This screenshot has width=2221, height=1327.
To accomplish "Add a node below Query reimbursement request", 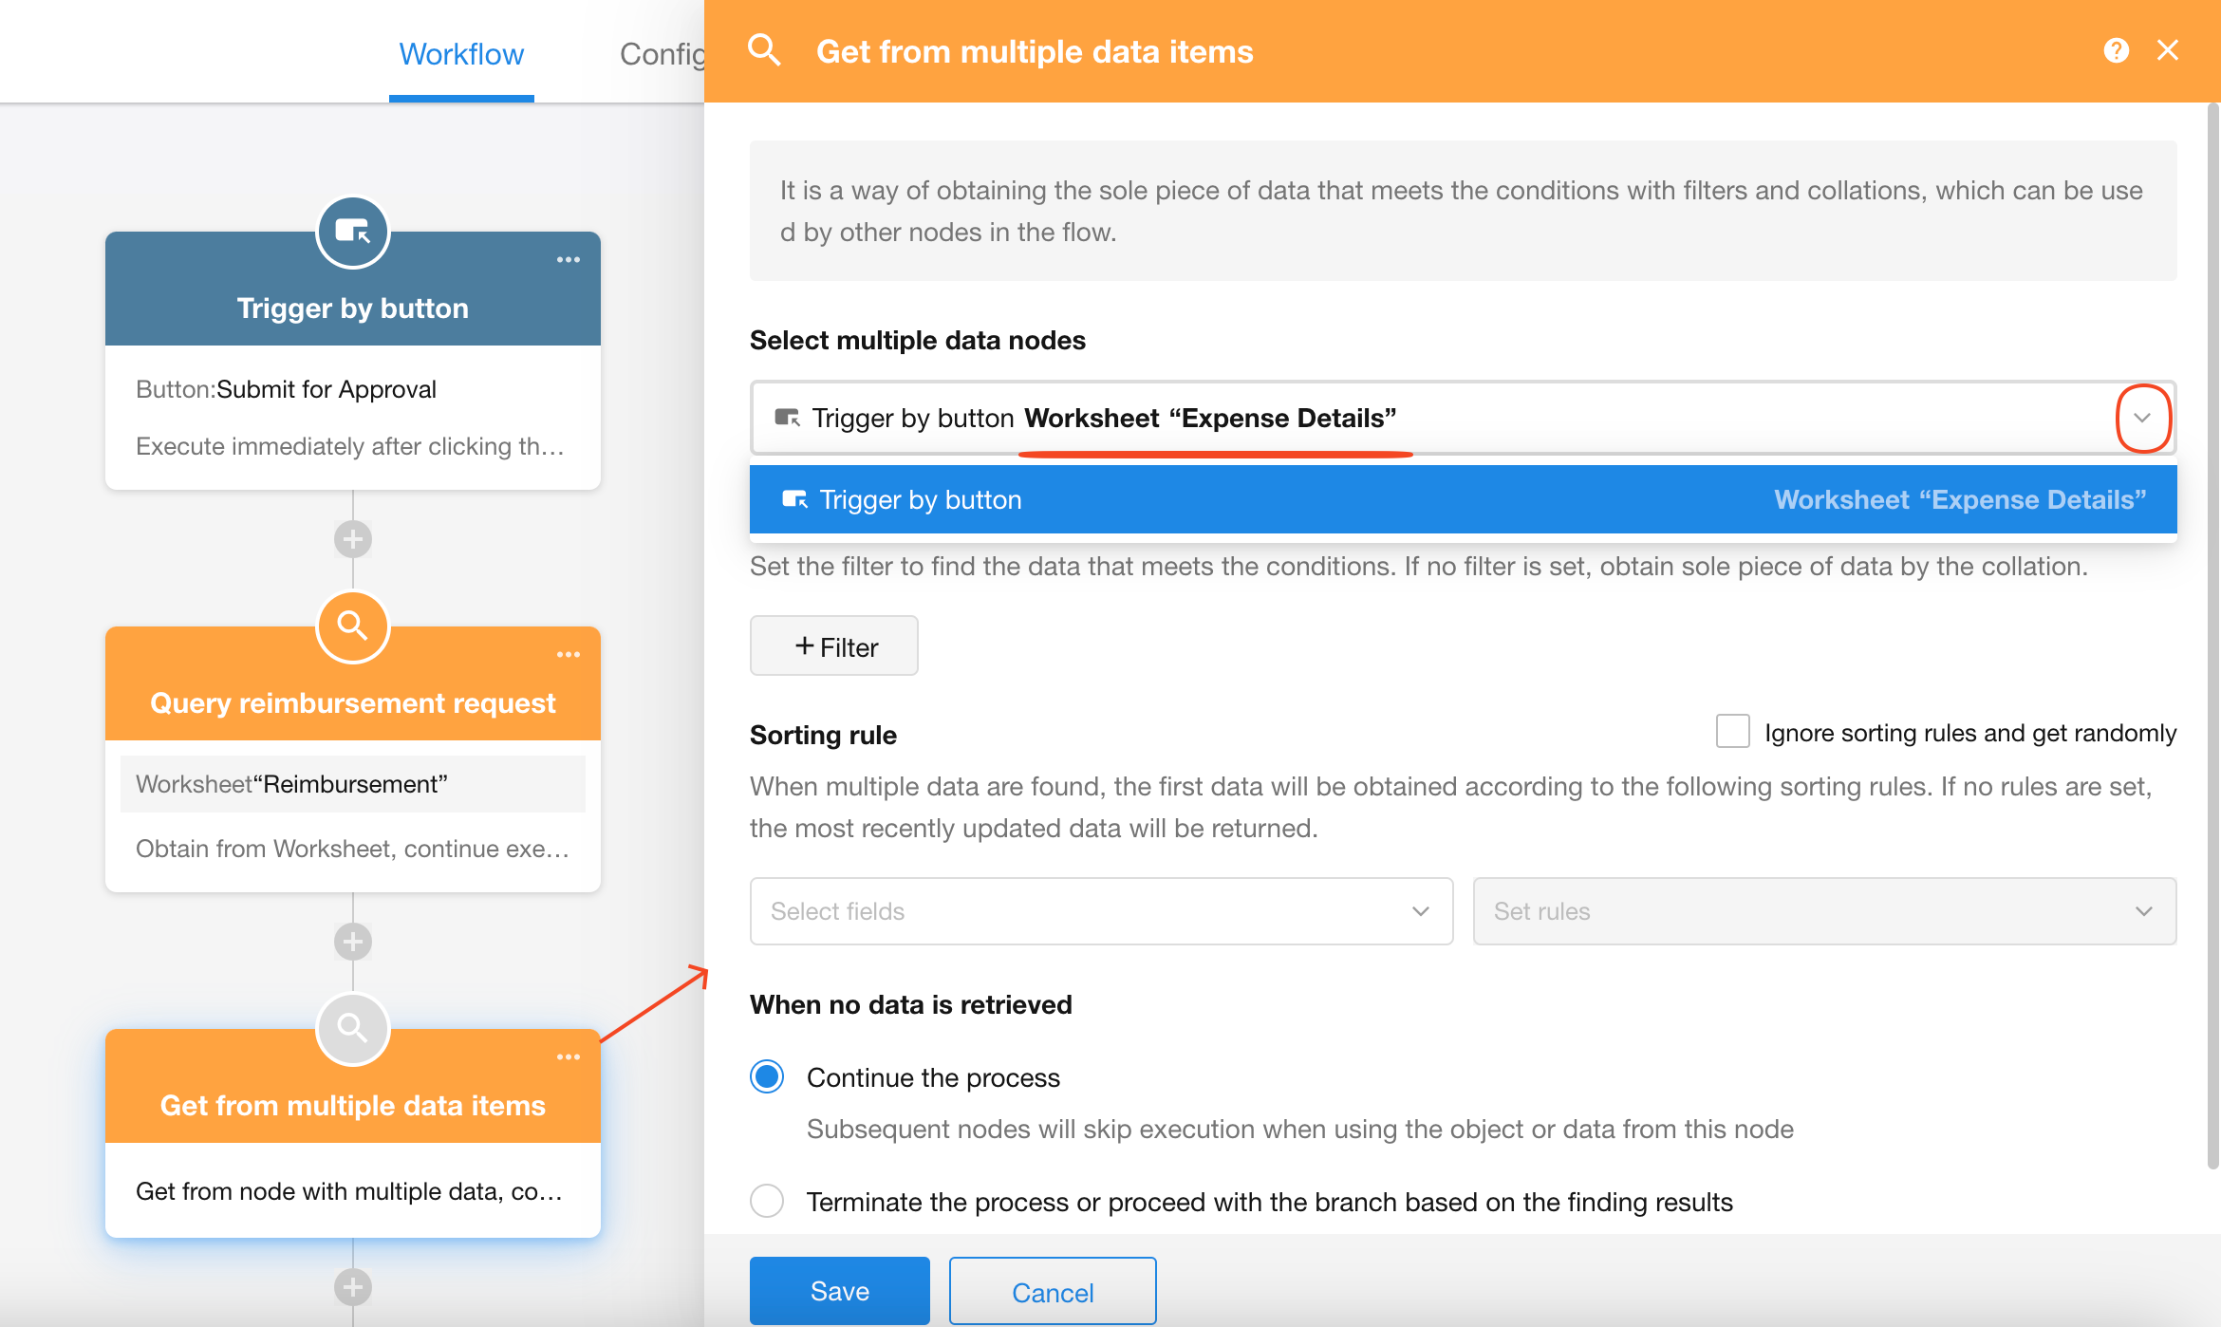I will (x=352, y=942).
